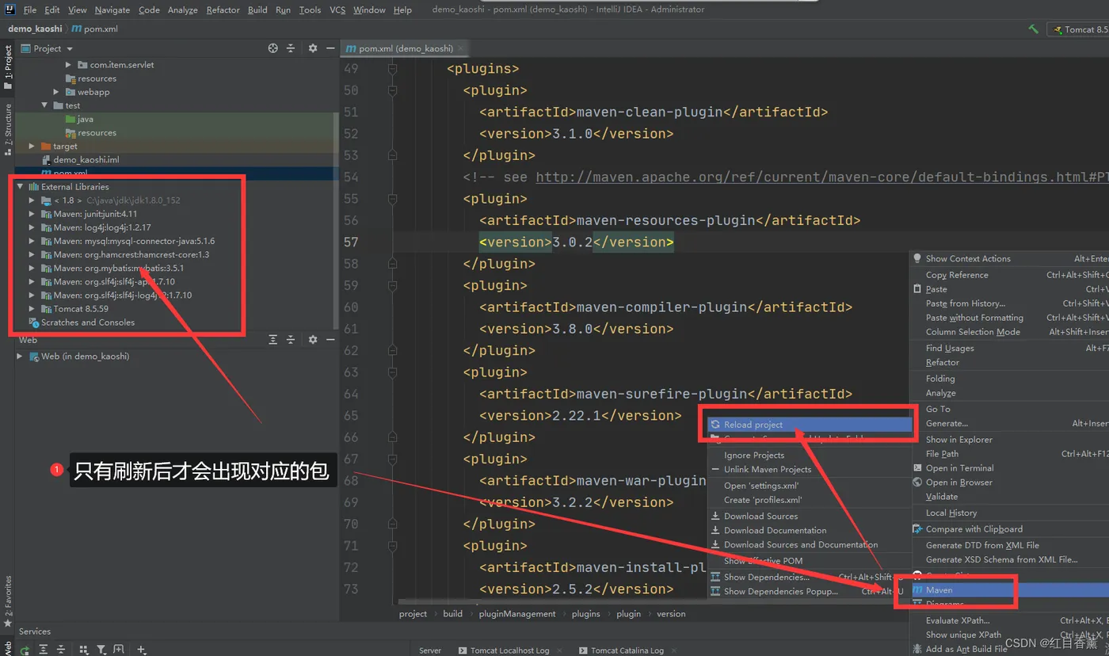Toggle the 2: Favorites tool window
1109x656 pixels.
pos(8,601)
